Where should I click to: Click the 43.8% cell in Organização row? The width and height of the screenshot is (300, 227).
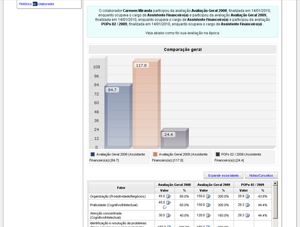[262, 196]
